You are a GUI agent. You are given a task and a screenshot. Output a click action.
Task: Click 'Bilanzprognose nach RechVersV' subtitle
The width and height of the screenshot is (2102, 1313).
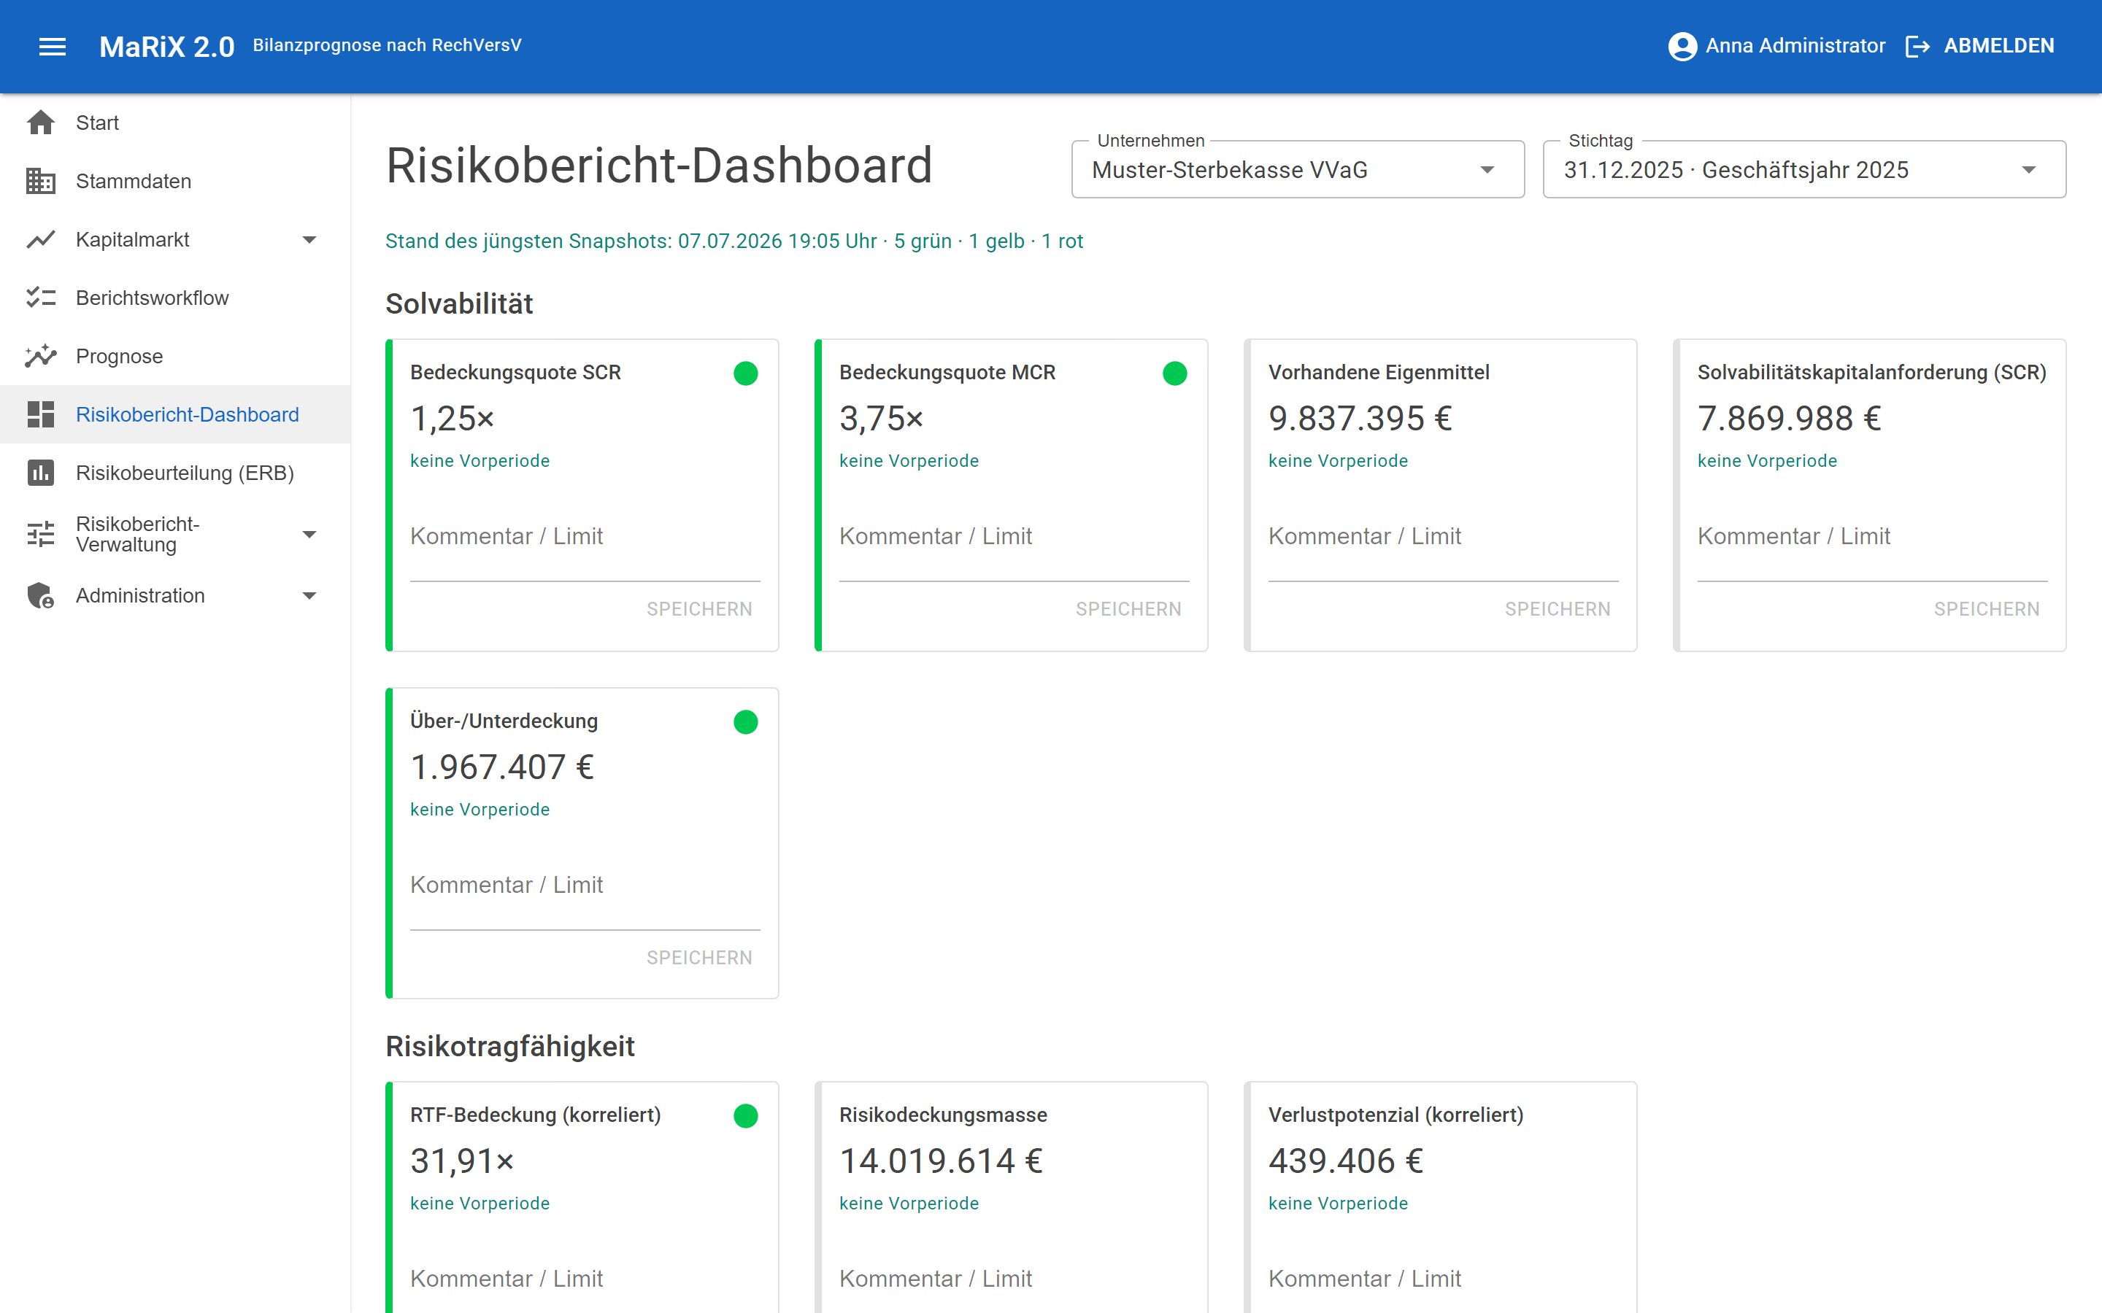tap(387, 45)
